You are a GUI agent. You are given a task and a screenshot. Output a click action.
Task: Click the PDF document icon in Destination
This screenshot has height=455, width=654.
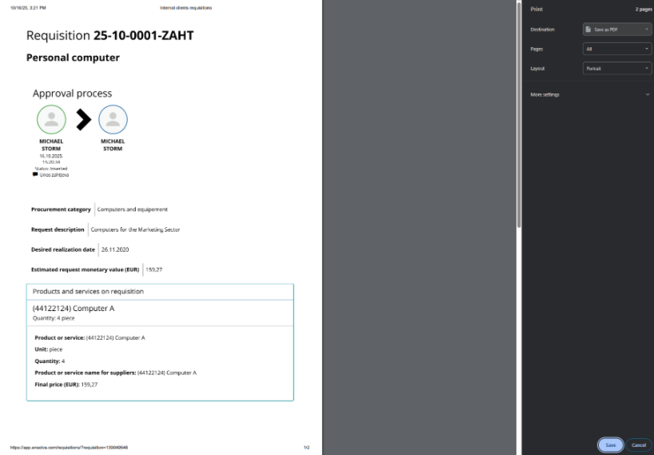tap(588, 30)
